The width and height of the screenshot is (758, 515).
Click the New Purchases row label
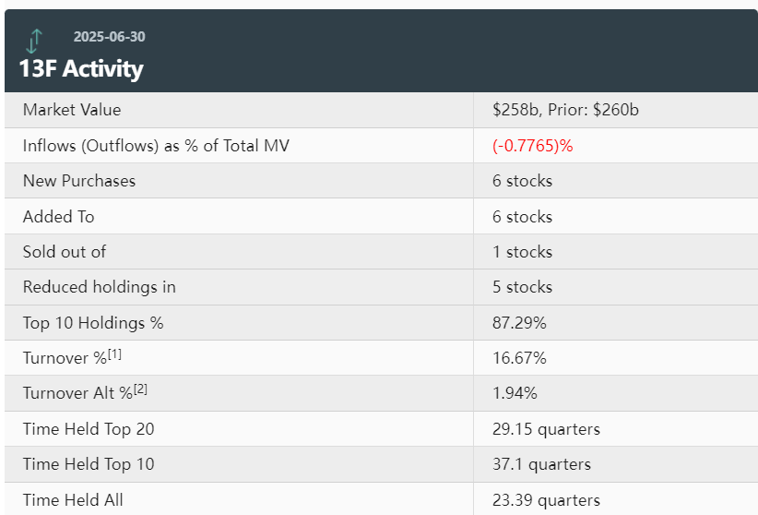79,181
